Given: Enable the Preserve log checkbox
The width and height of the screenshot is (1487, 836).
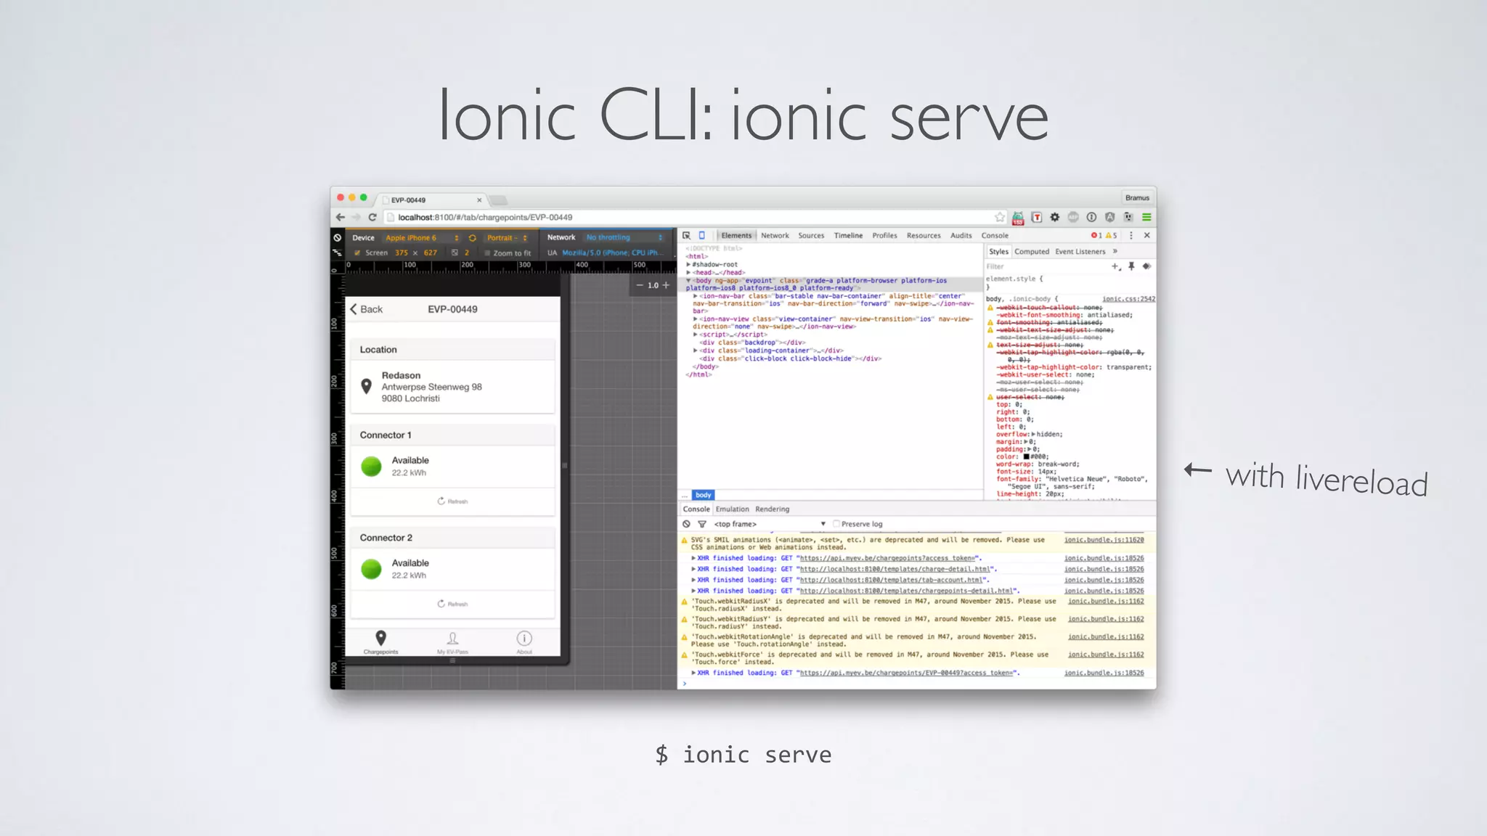Looking at the screenshot, I should (x=836, y=524).
